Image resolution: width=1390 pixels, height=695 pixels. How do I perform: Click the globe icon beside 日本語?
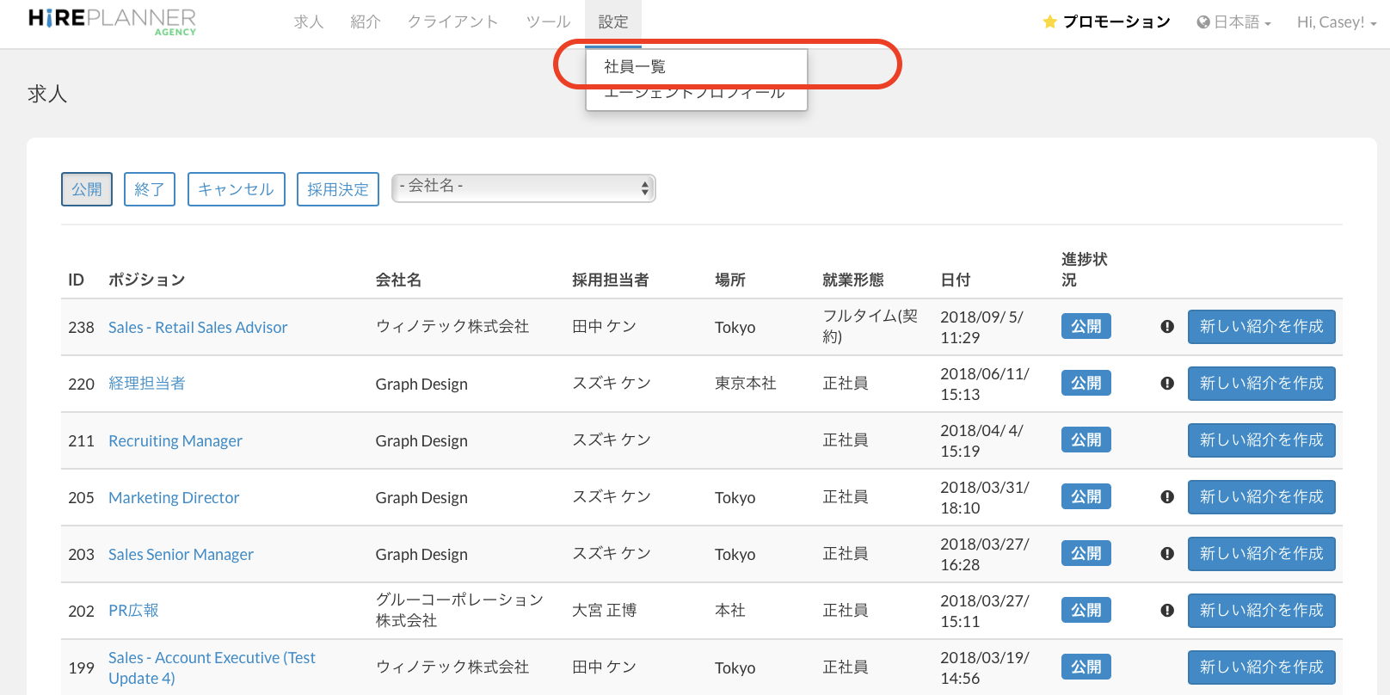coord(1203,22)
